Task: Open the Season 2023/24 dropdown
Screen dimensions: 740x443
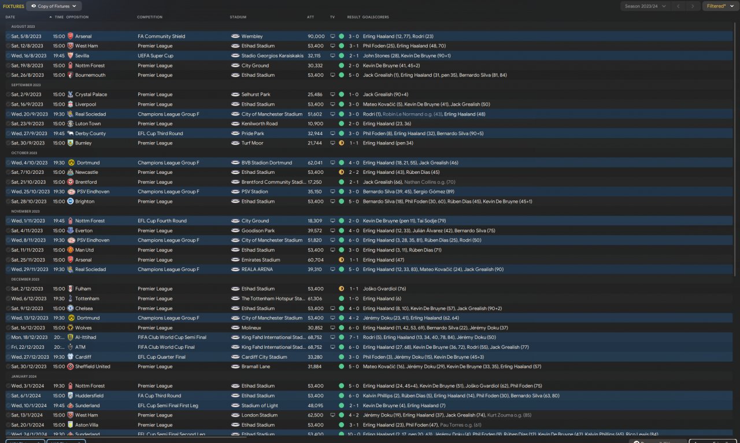Action: (646, 6)
